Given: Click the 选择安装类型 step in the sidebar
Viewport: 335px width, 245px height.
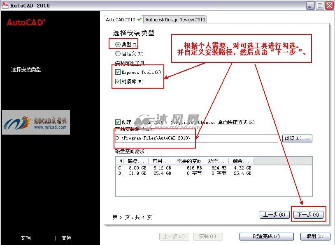Looking at the screenshot, I should (26, 69).
